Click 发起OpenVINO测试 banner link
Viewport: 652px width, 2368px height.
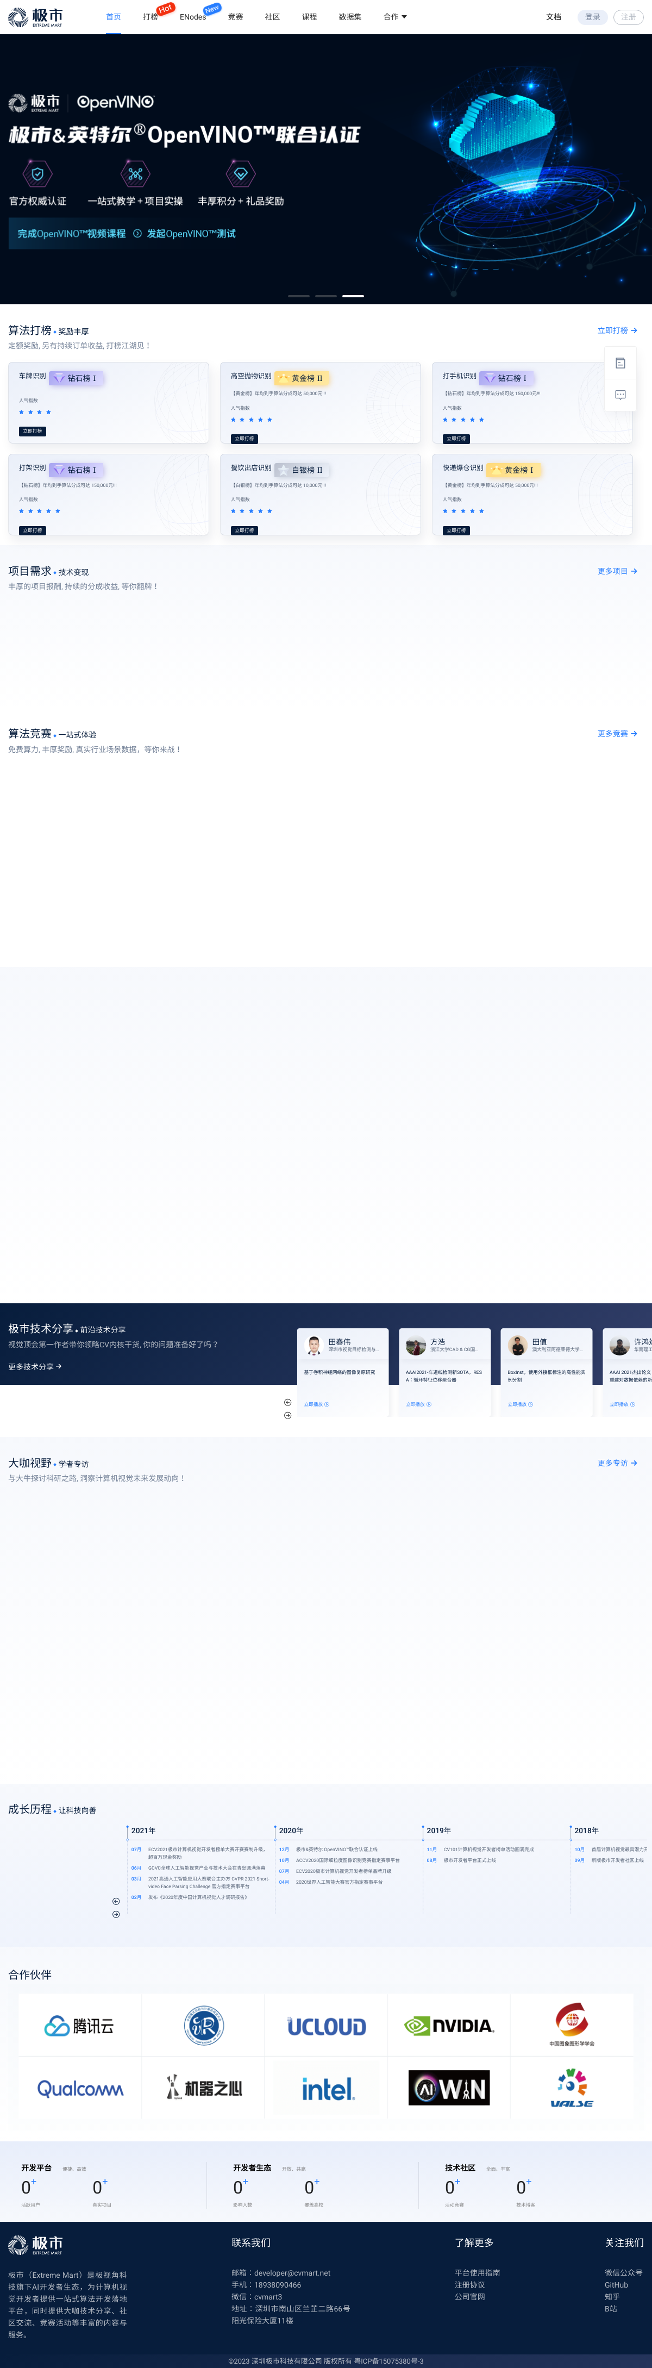pos(191,234)
